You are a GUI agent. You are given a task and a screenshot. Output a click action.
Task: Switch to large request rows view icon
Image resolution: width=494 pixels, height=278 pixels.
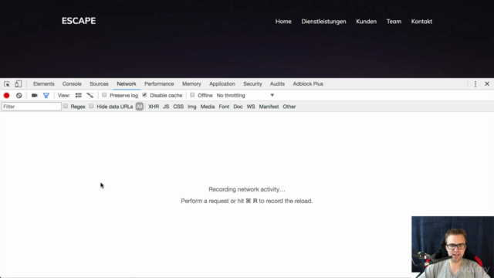(x=79, y=96)
